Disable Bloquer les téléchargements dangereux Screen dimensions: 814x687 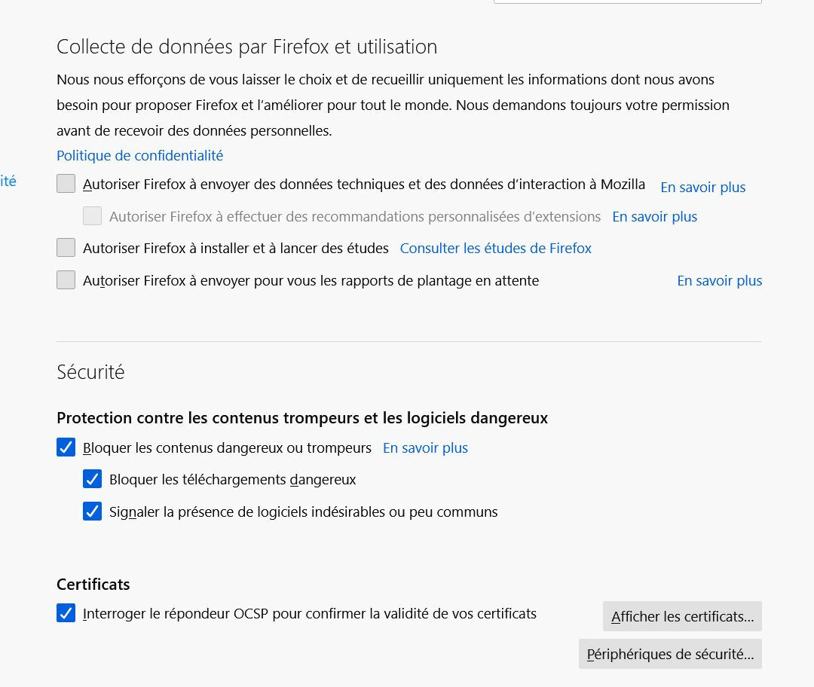coord(92,479)
